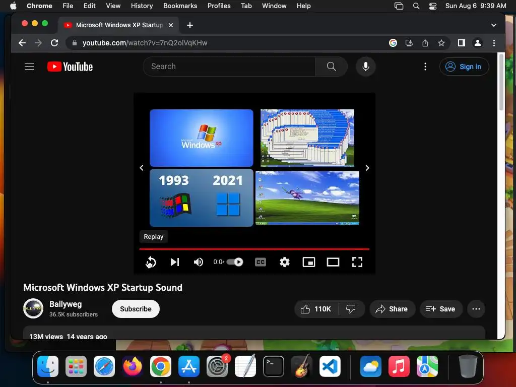Screen dimensions: 516x387
Task: Open Chrome profile icon
Action: (x=478, y=43)
